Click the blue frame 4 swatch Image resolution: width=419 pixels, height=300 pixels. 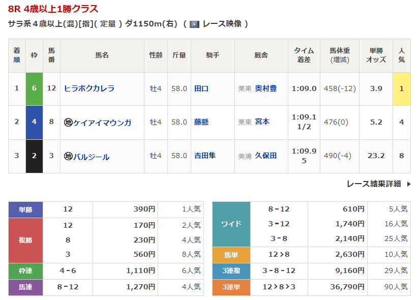34,122
